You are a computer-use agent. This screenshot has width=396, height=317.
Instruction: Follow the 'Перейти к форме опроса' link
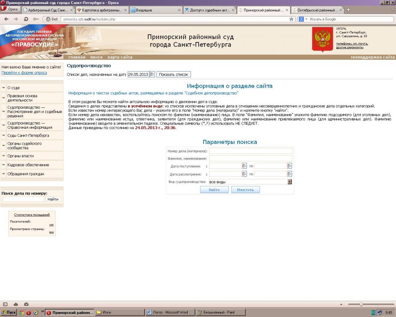[24, 73]
